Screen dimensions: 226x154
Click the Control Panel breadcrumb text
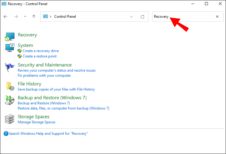coord(65,17)
